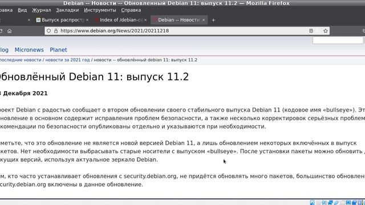Click breadcrumb text 'обновлённый debian 11: выпуск 11.2'
This screenshot has height=205, width=365.
[157, 60]
